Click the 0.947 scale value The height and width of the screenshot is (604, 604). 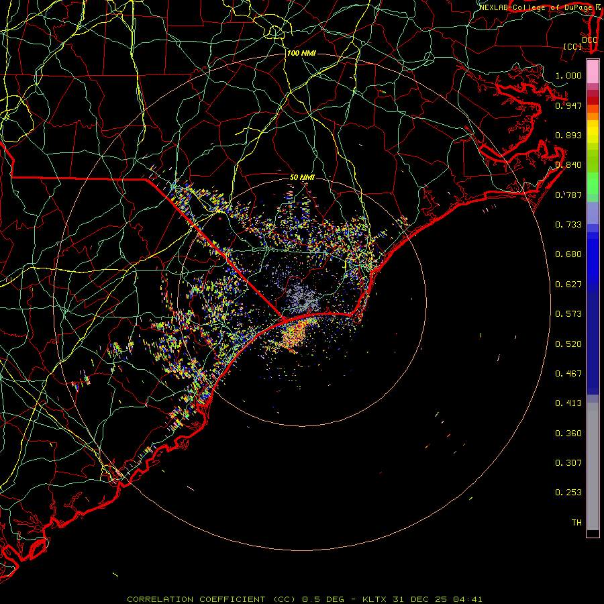(568, 105)
